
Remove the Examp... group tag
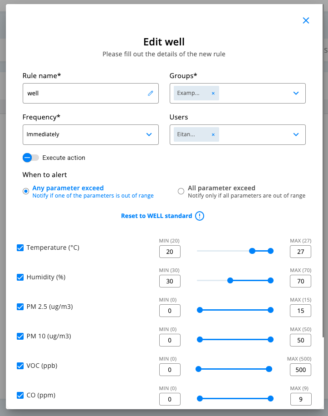213,93
